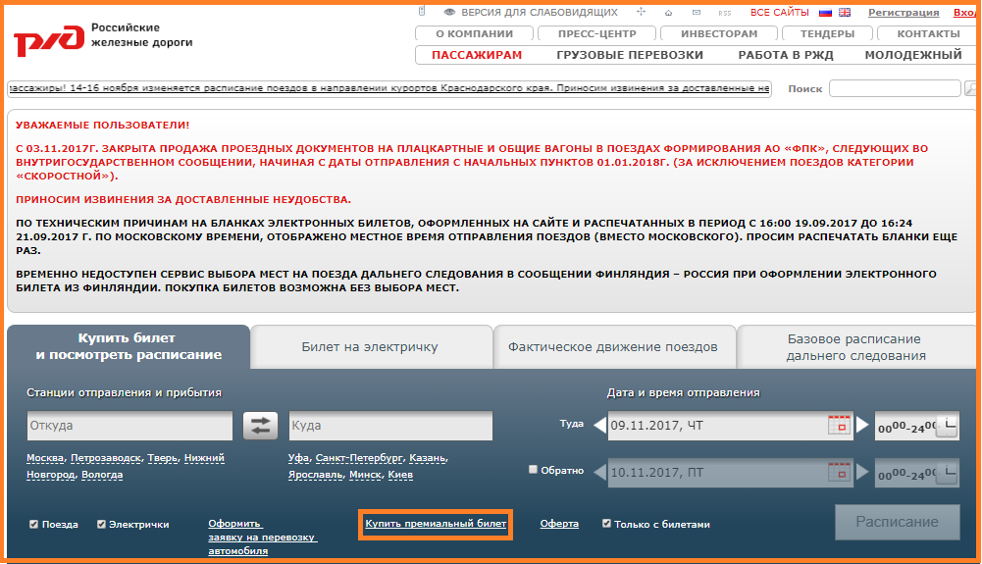Click the Откуда departure station field
The width and height of the screenshot is (982, 564).
[129, 426]
